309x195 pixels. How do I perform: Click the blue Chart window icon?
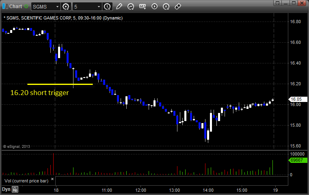tap(5, 6)
